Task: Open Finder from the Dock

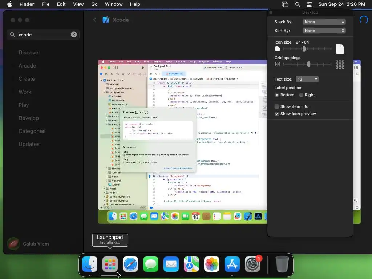Action: point(90,264)
